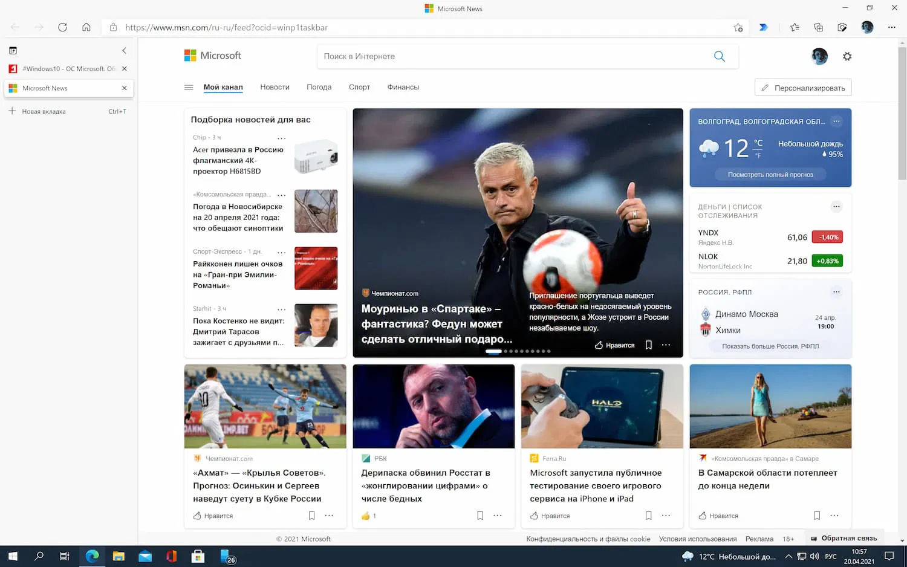907x567 pixels.
Task: Open the Favorites list
Action: click(x=795, y=27)
